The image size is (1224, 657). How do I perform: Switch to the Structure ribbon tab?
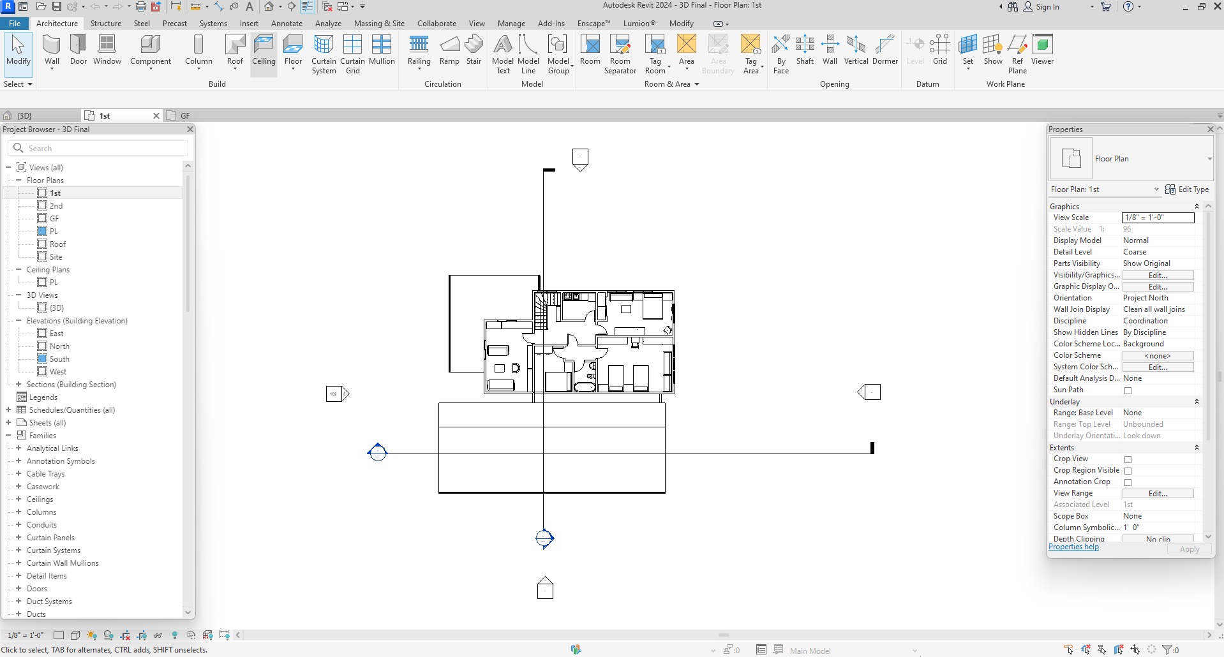click(x=106, y=24)
